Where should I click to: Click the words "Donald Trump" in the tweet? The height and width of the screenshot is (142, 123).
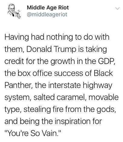coord(51,49)
